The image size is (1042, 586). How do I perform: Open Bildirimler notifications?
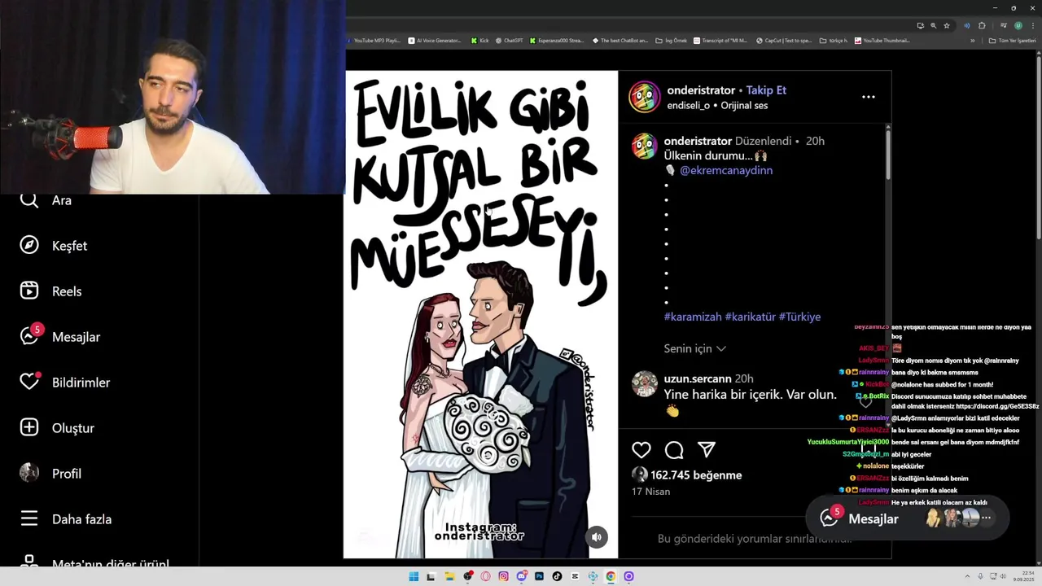tap(64, 383)
